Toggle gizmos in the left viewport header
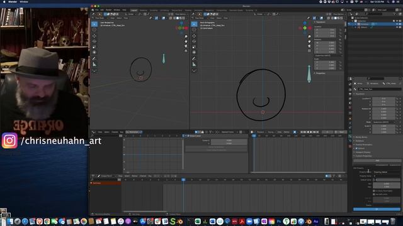Image resolution: width=403 pixels, height=226 pixels. point(157,18)
